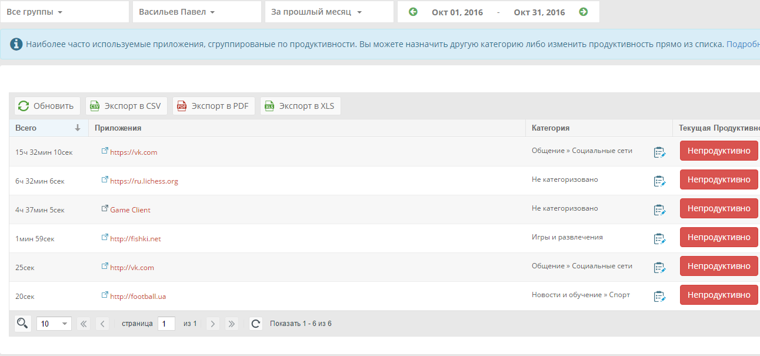Click the 6ч 32мин 6сек duration cell
Screen dimensions: 760x356
(40, 181)
